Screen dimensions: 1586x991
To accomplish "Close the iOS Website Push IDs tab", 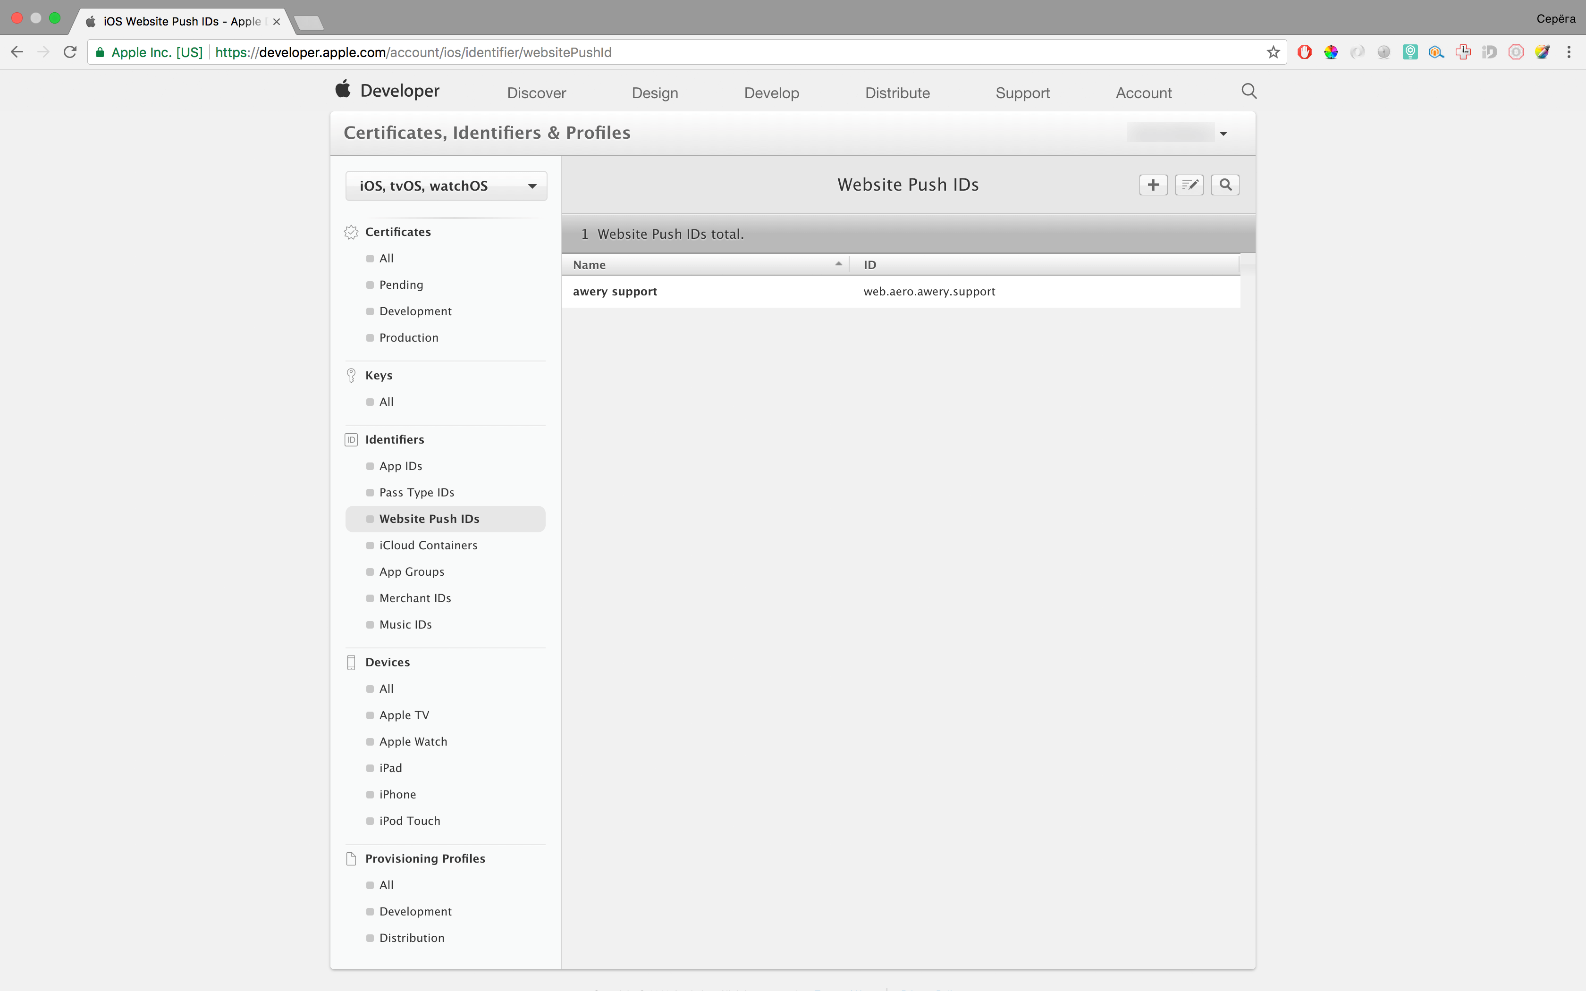I will click(277, 22).
